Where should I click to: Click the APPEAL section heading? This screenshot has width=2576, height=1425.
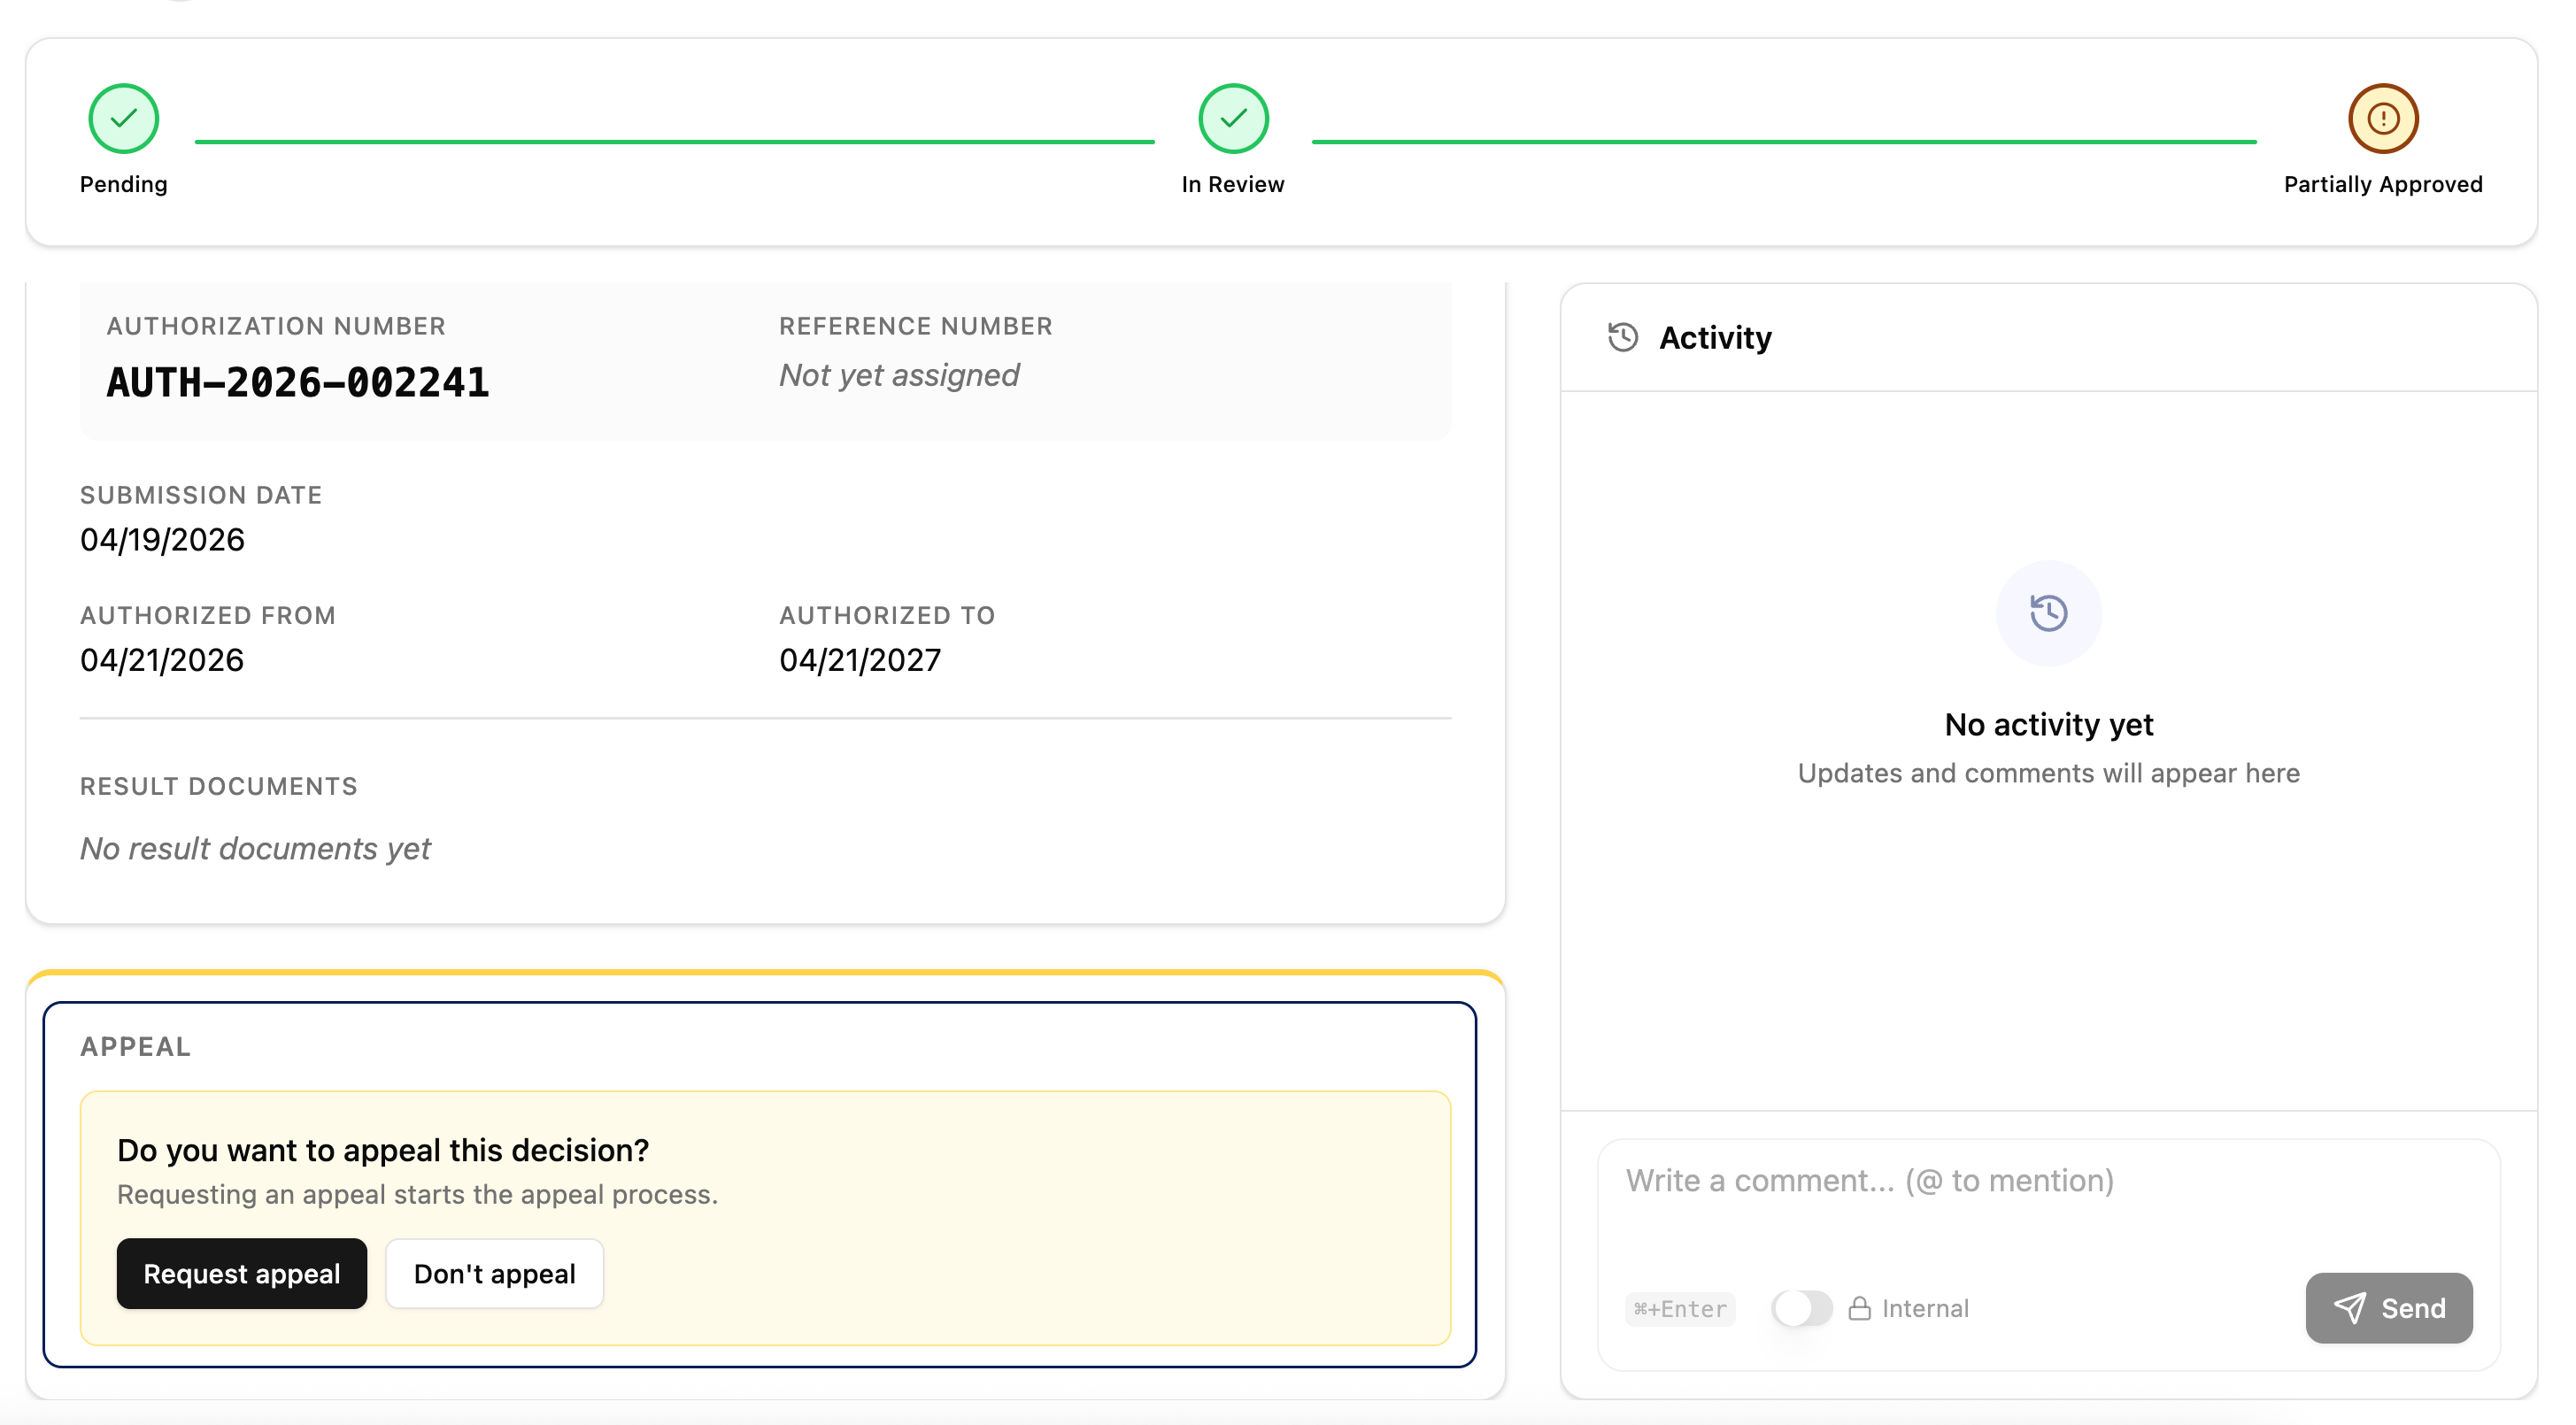(135, 1046)
